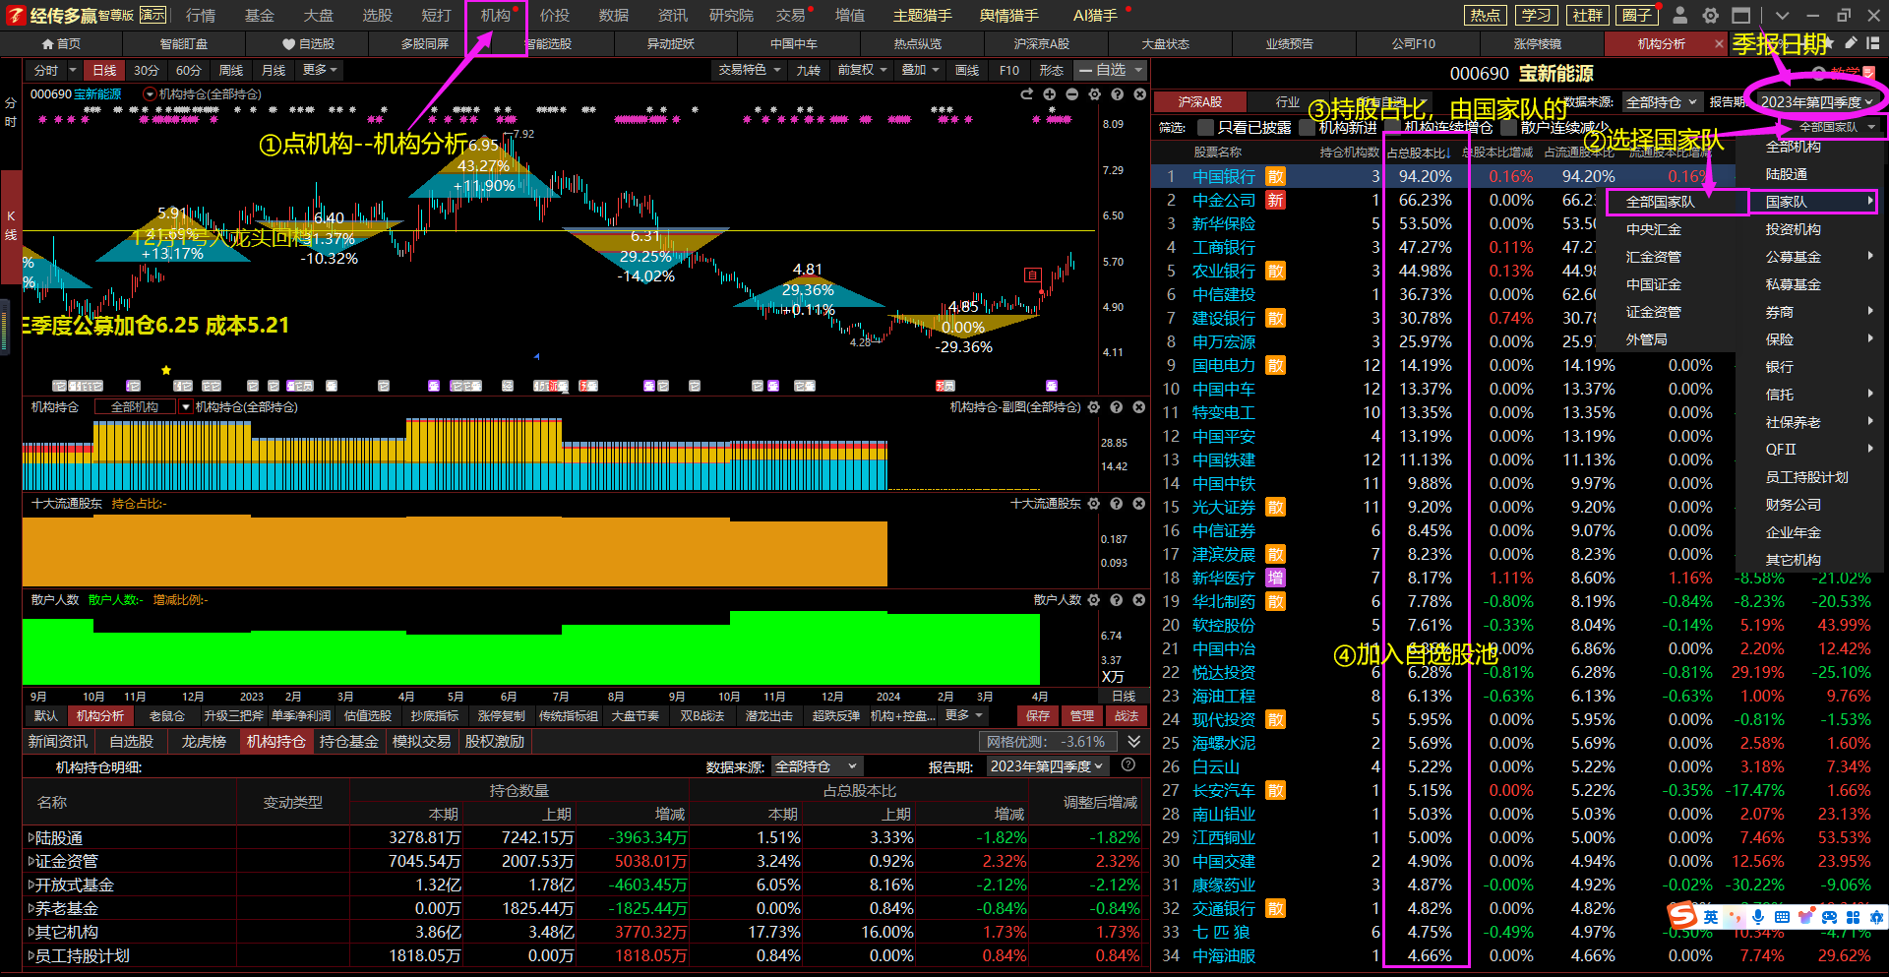Viewport: 1889px width, 977px height.
Task: Open settings gear in the title bar
Action: click(x=1711, y=15)
